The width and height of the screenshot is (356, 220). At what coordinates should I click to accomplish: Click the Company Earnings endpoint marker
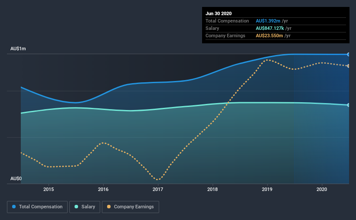349,66
